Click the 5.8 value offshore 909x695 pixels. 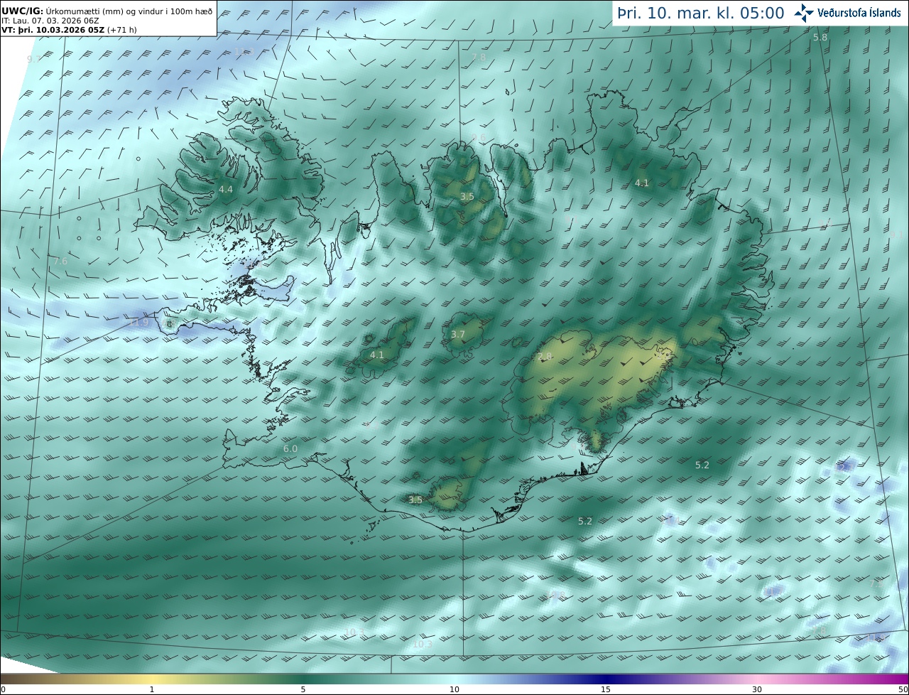820,37
